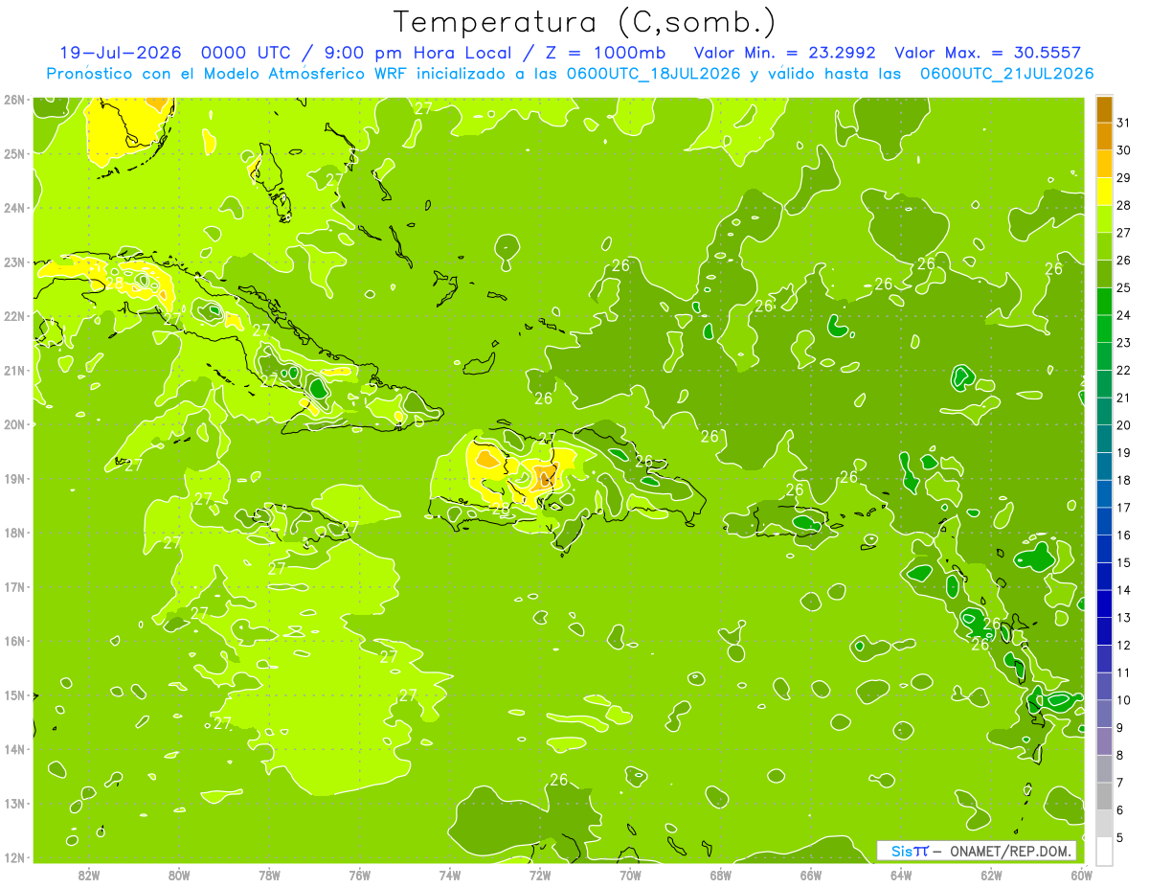Image resolution: width=1149 pixels, height=888 pixels.
Task: Click the 60W longitude axis label
Action: [x=1080, y=875]
